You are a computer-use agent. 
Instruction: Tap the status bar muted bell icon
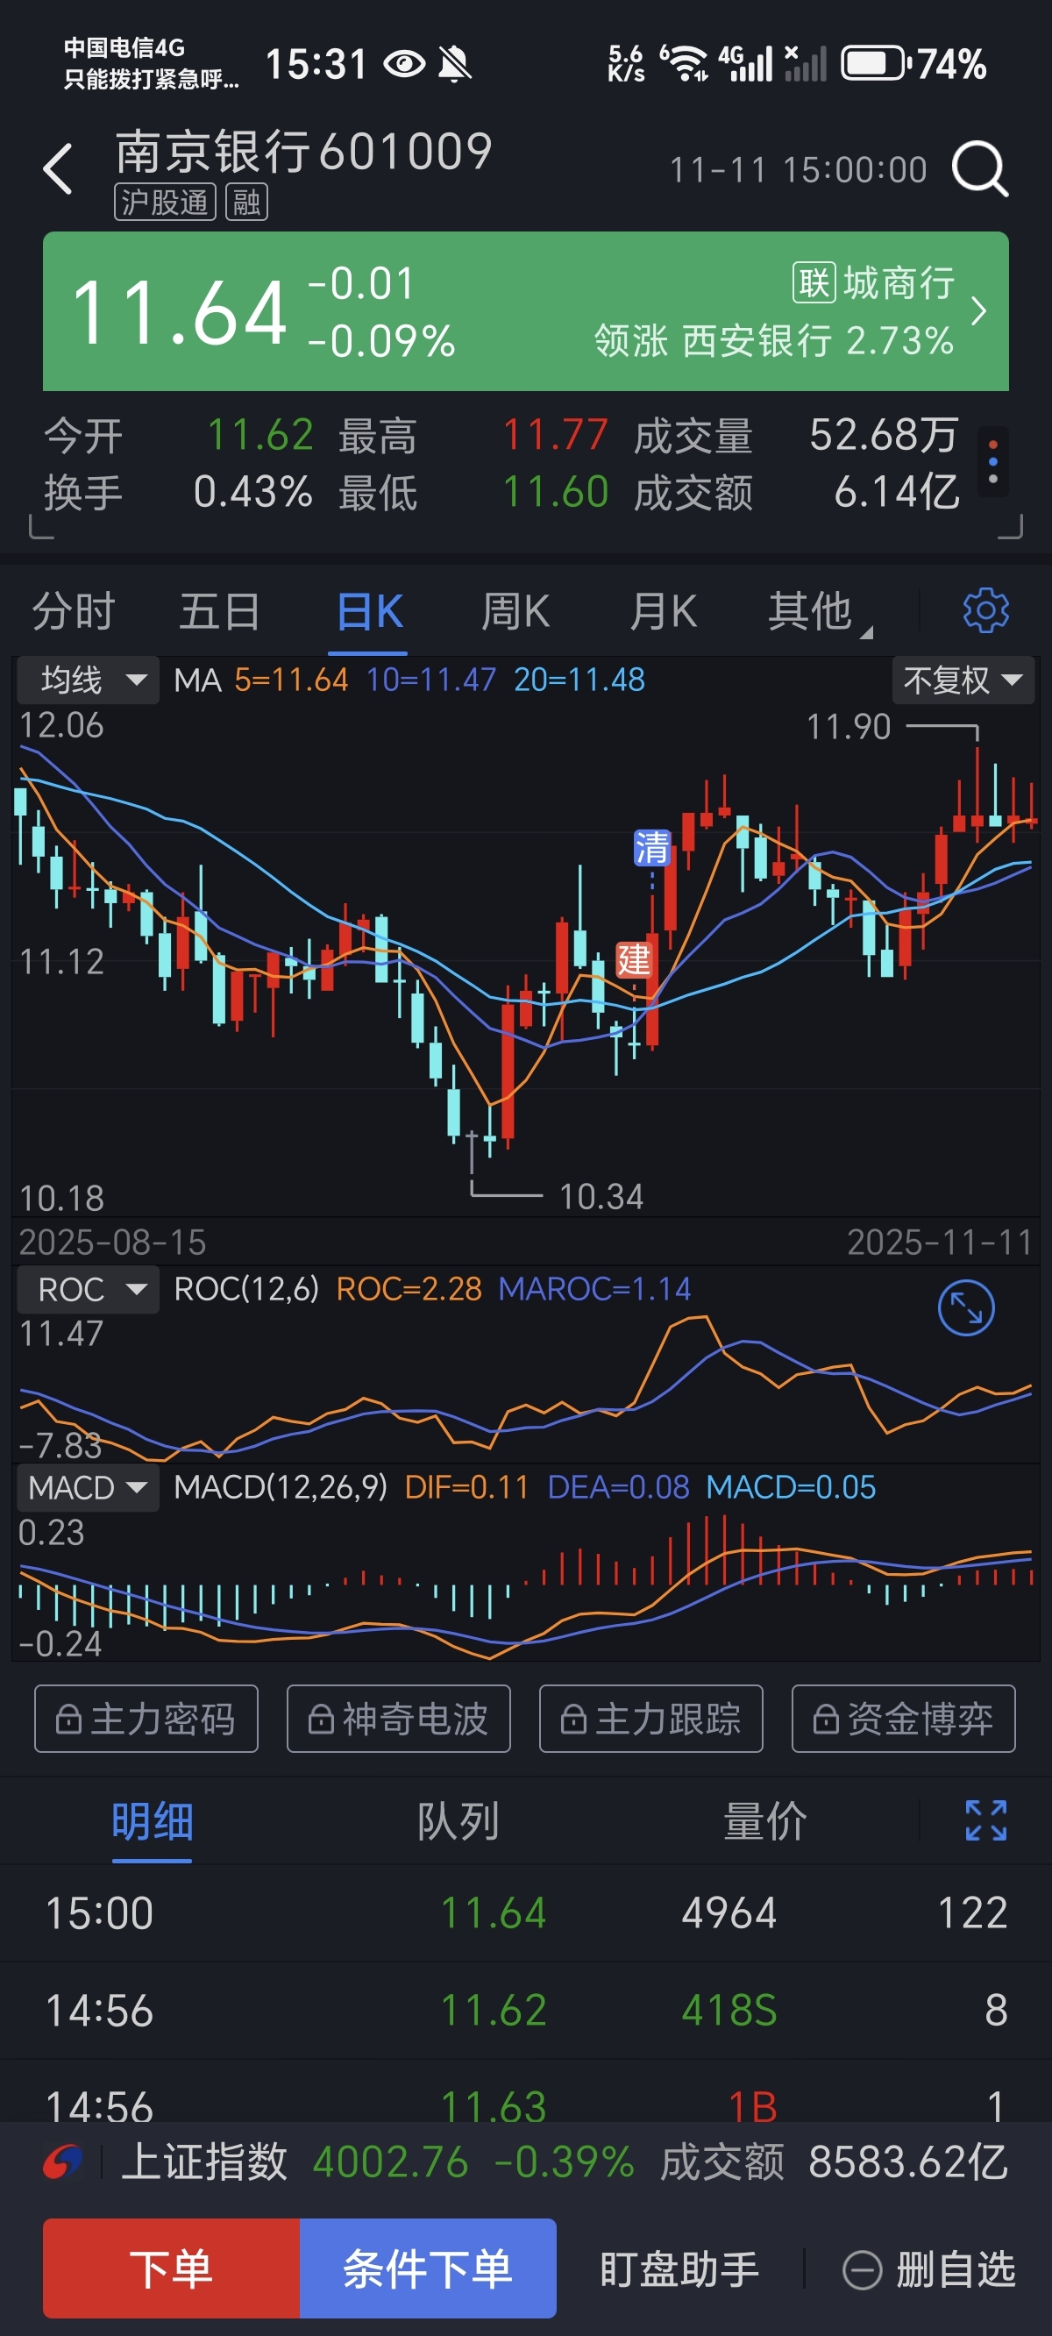(454, 63)
